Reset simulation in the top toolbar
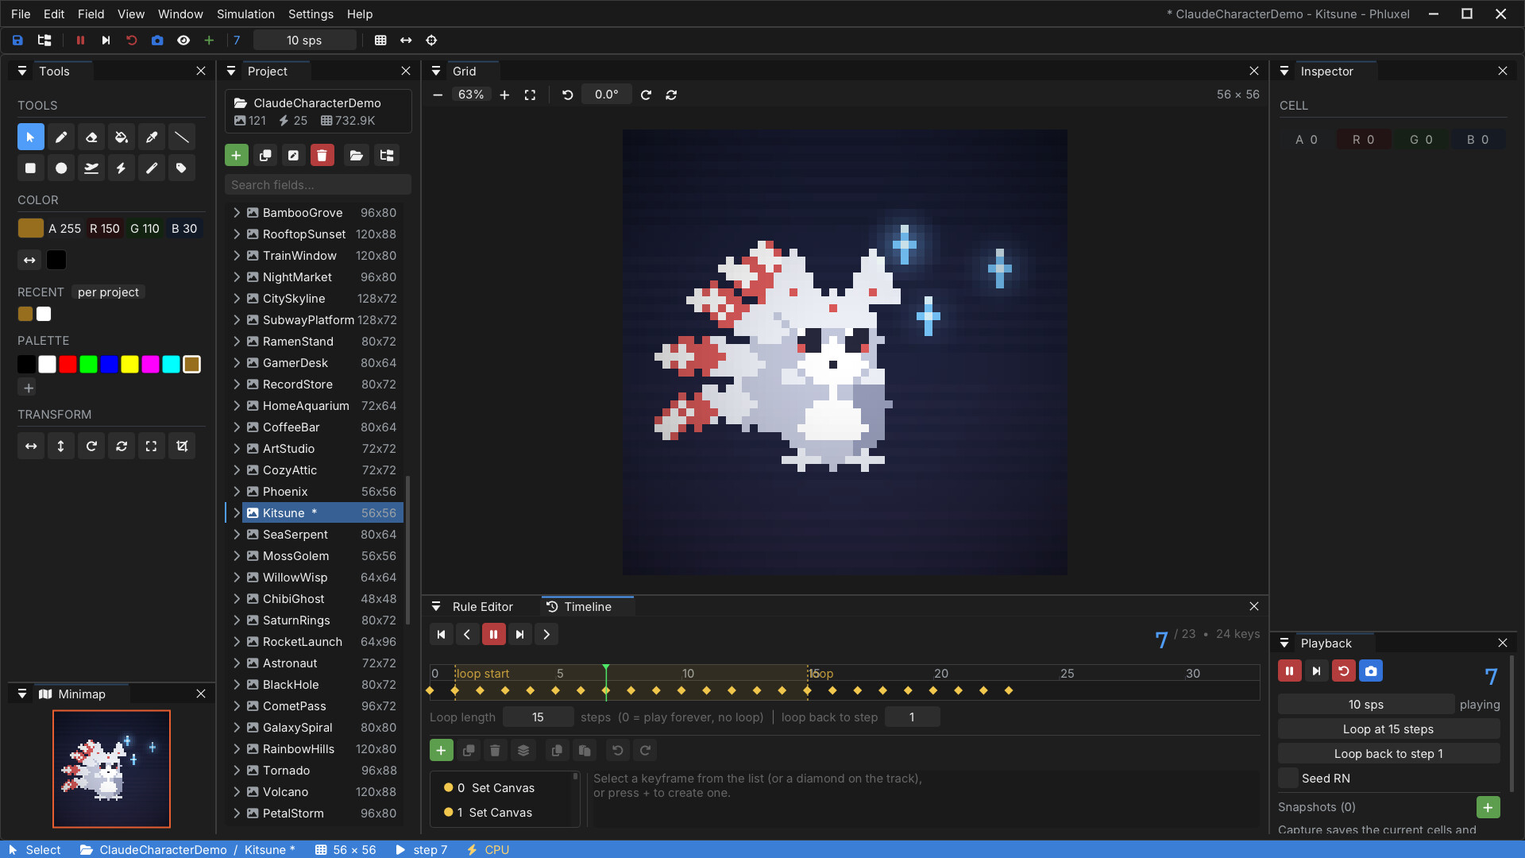 (x=132, y=40)
